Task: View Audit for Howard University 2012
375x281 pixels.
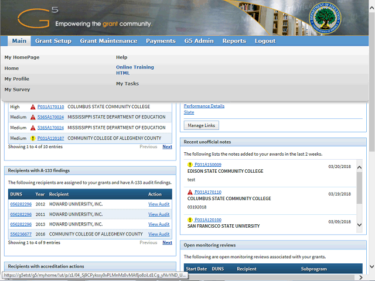Action: pyautogui.click(x=159, y=204)
